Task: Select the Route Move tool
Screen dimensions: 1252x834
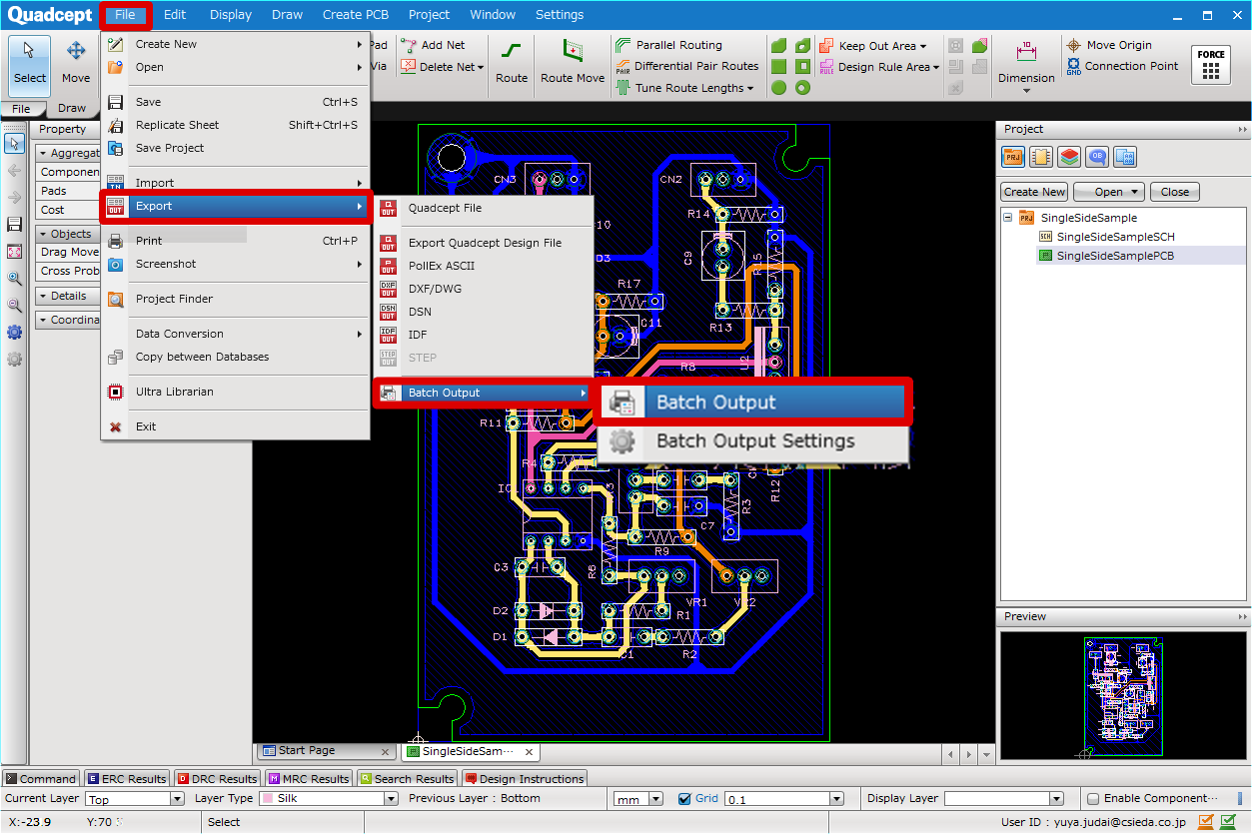Action: [572, 62]
